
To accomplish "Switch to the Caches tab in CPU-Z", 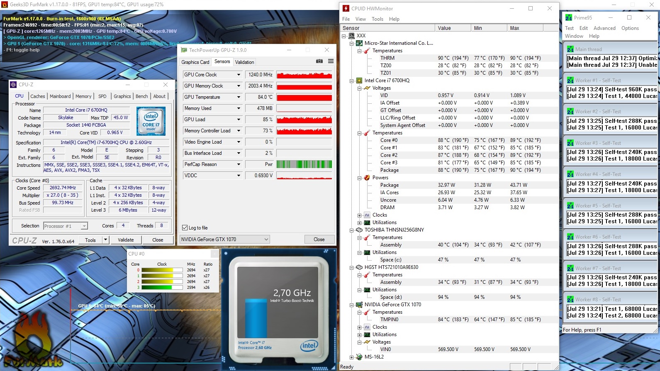I will (x=37, y=96).
